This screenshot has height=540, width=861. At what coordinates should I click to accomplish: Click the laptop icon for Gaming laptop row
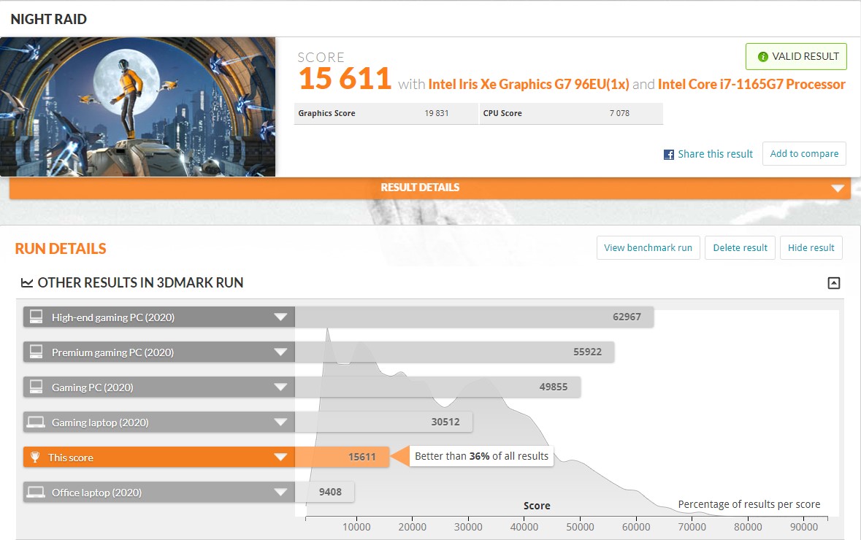pos(36,423)
